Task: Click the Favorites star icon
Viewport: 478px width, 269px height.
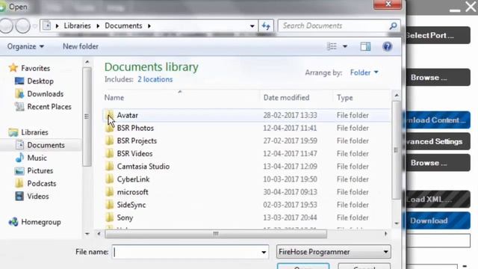Action: [13, 68]
